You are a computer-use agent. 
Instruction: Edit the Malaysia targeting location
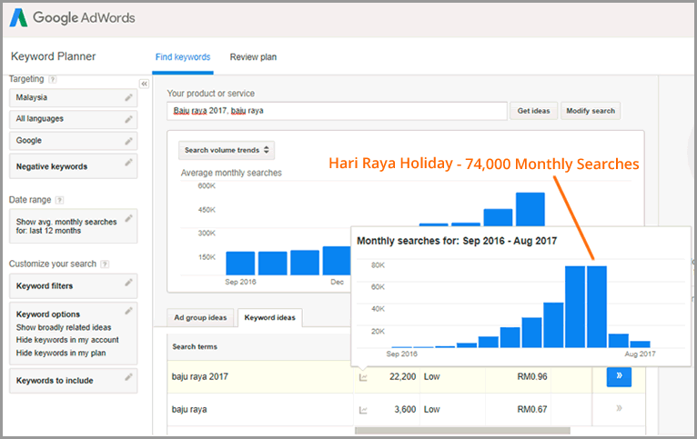click(128, 97)
